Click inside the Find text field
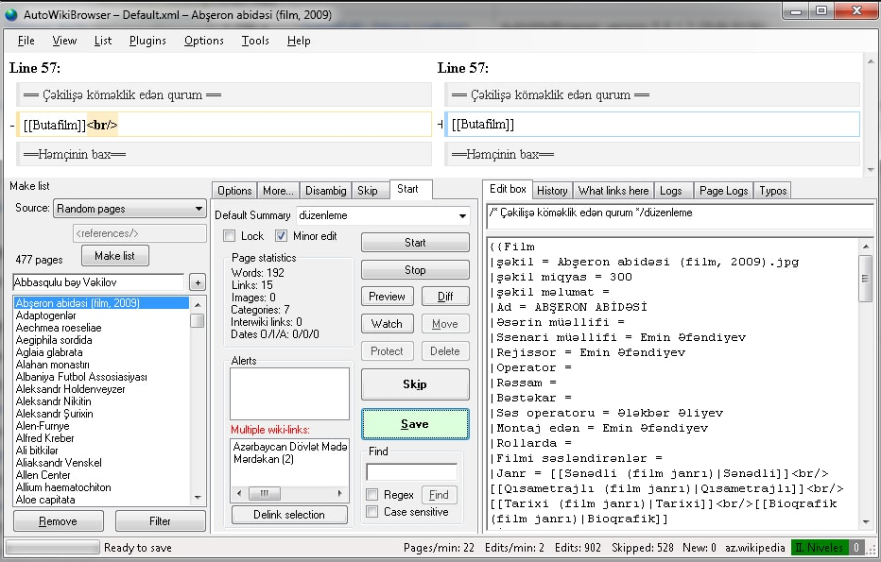The image size is (881, 562). point(413,469)
